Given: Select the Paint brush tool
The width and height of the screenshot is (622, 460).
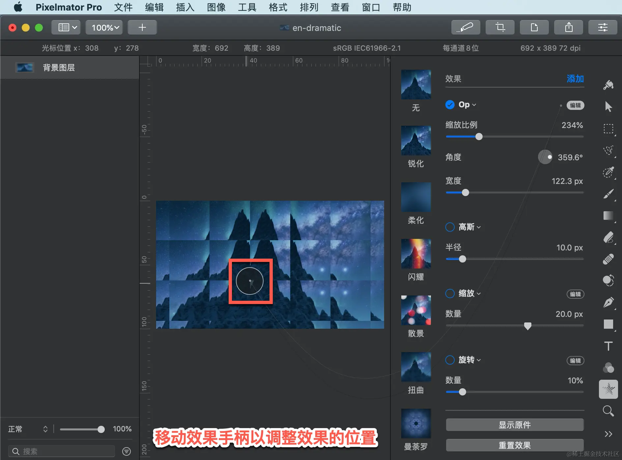Looking at the screenshot, I should [x=608, y=194].
